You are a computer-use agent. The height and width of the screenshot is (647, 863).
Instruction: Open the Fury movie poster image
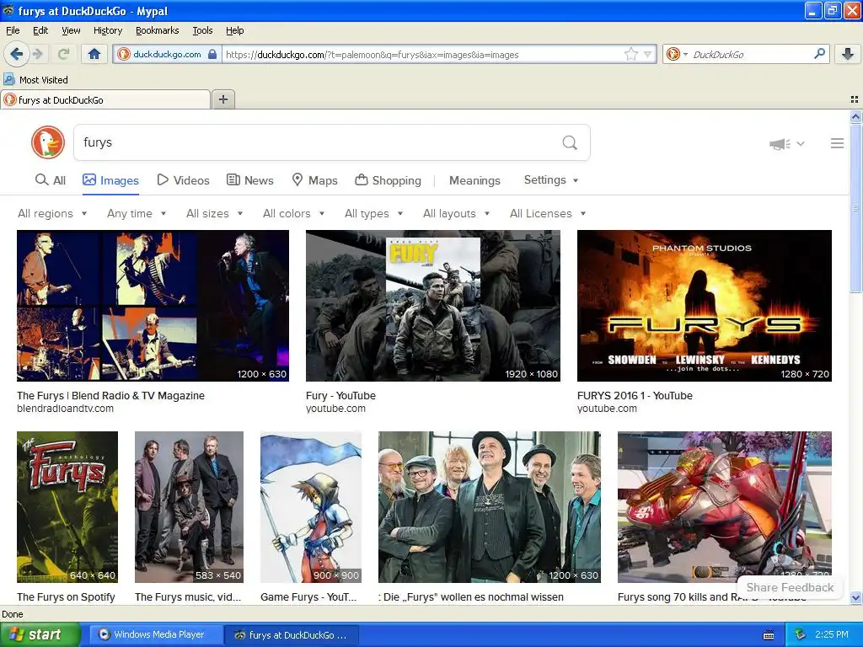[x=433, y=305]
